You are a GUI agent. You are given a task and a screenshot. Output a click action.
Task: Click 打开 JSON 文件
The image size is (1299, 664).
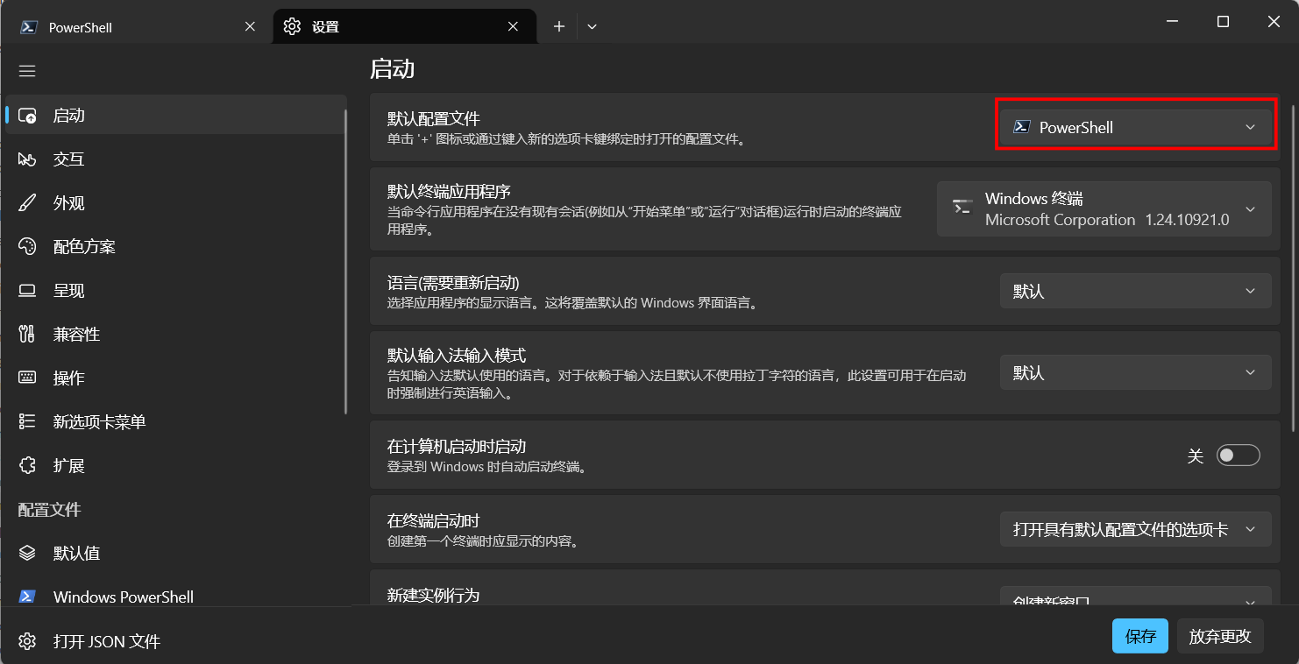pos(107,642)
